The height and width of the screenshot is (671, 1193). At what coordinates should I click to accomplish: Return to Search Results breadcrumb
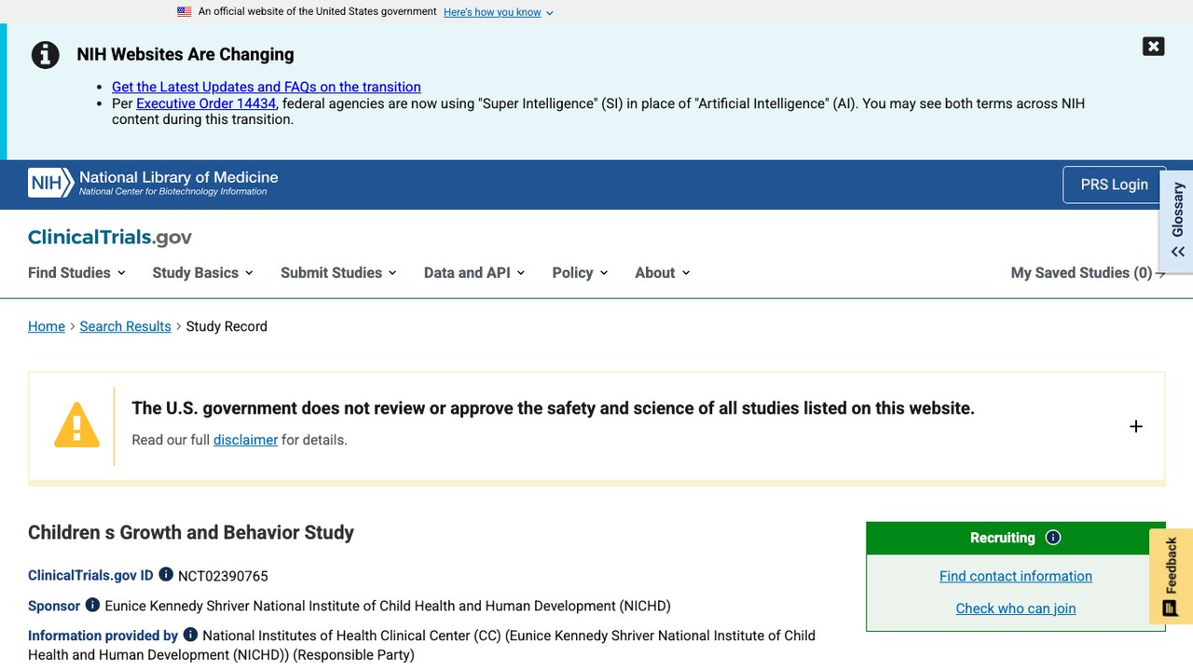click(x=126, y=326)
